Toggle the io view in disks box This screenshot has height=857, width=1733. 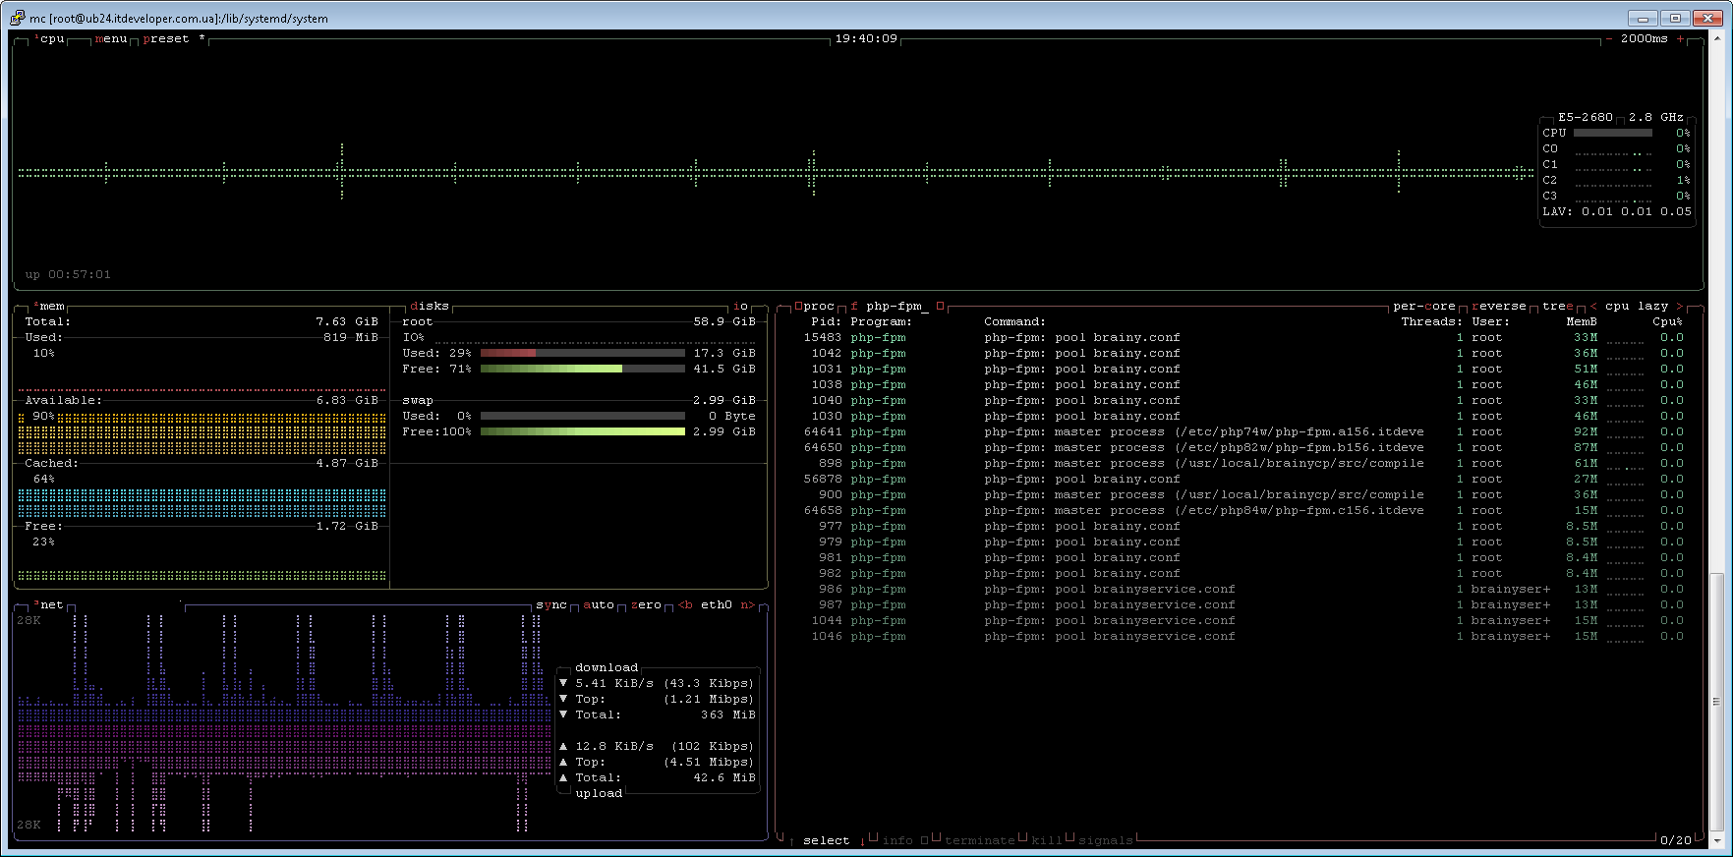[740, 307]
